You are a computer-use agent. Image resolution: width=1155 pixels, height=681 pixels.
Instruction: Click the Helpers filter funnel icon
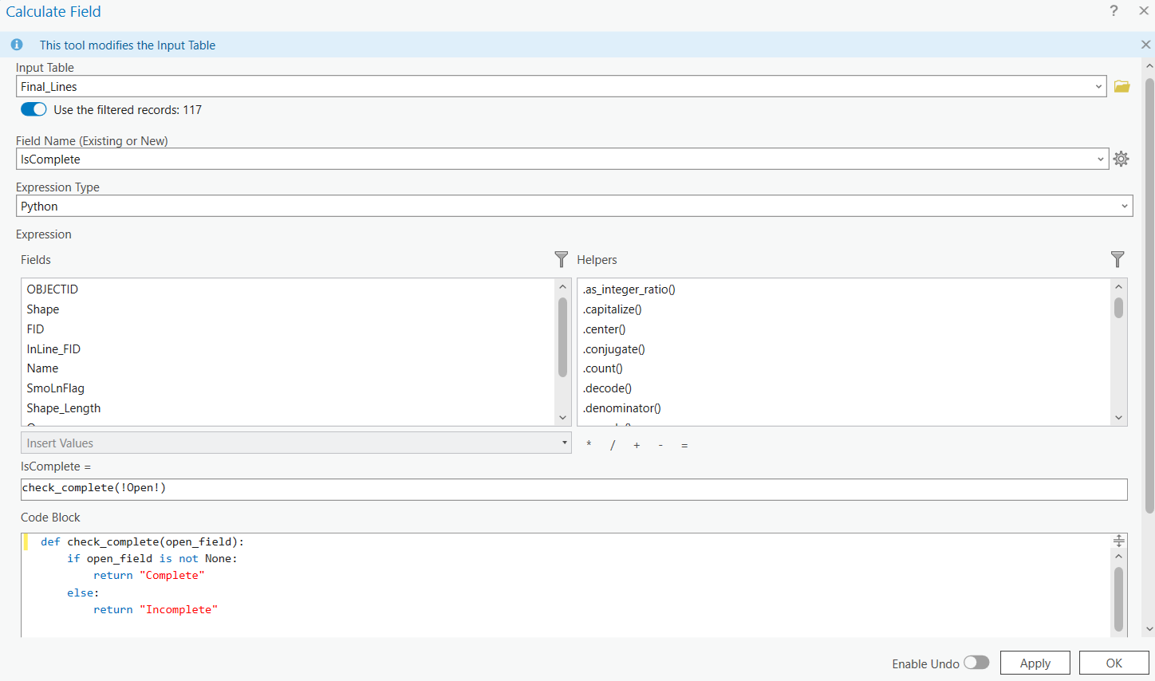pos(1117,259)
